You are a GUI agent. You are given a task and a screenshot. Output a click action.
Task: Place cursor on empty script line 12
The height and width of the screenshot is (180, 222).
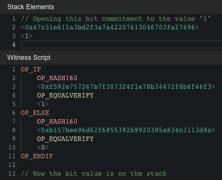[x=122, y=165]
